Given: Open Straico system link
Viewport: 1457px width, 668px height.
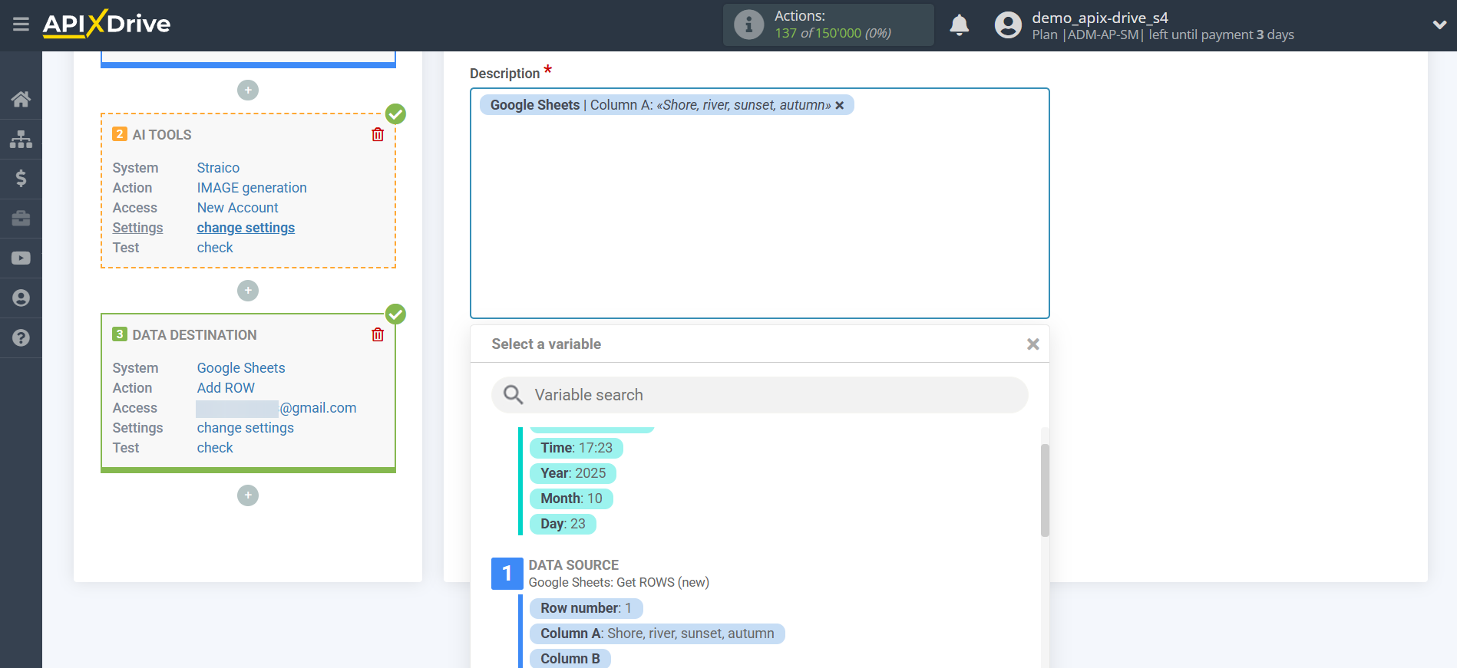Looking at the screenshot, I should point(218,168).
